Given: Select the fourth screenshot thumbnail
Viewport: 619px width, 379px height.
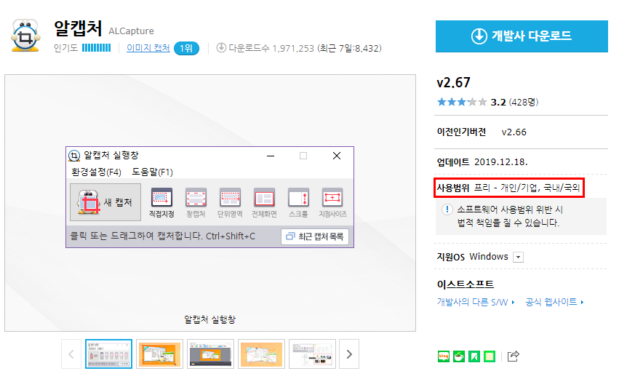Looking at the screenshot, I should point(261,354).
